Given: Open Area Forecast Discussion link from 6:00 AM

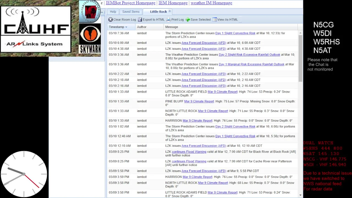Looking at the screenshot, I should click(204, 43).
